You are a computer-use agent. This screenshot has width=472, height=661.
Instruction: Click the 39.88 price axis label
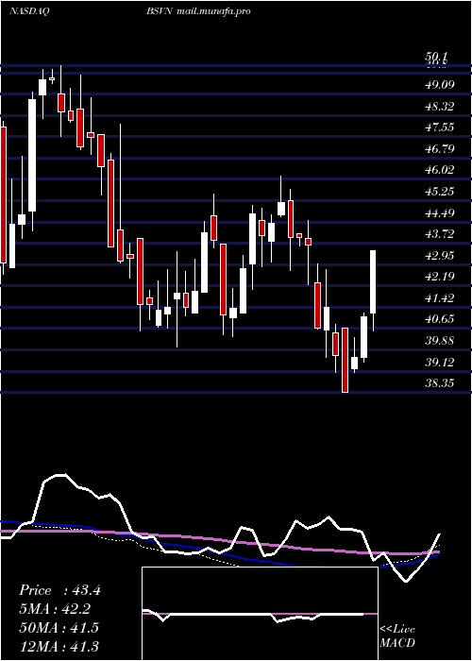(440, 341)
